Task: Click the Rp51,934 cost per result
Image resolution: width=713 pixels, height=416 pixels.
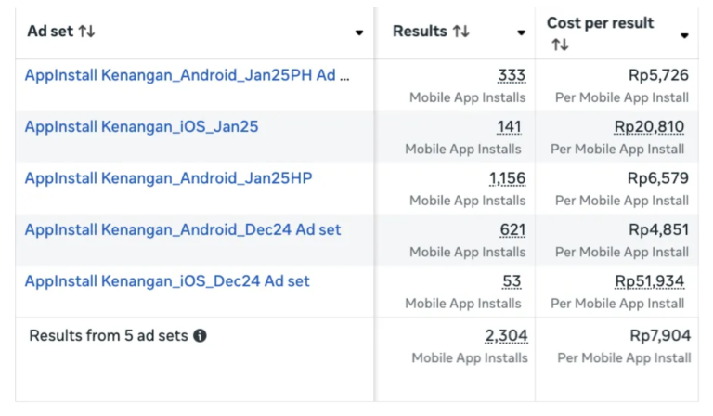Action: point(650,281)
